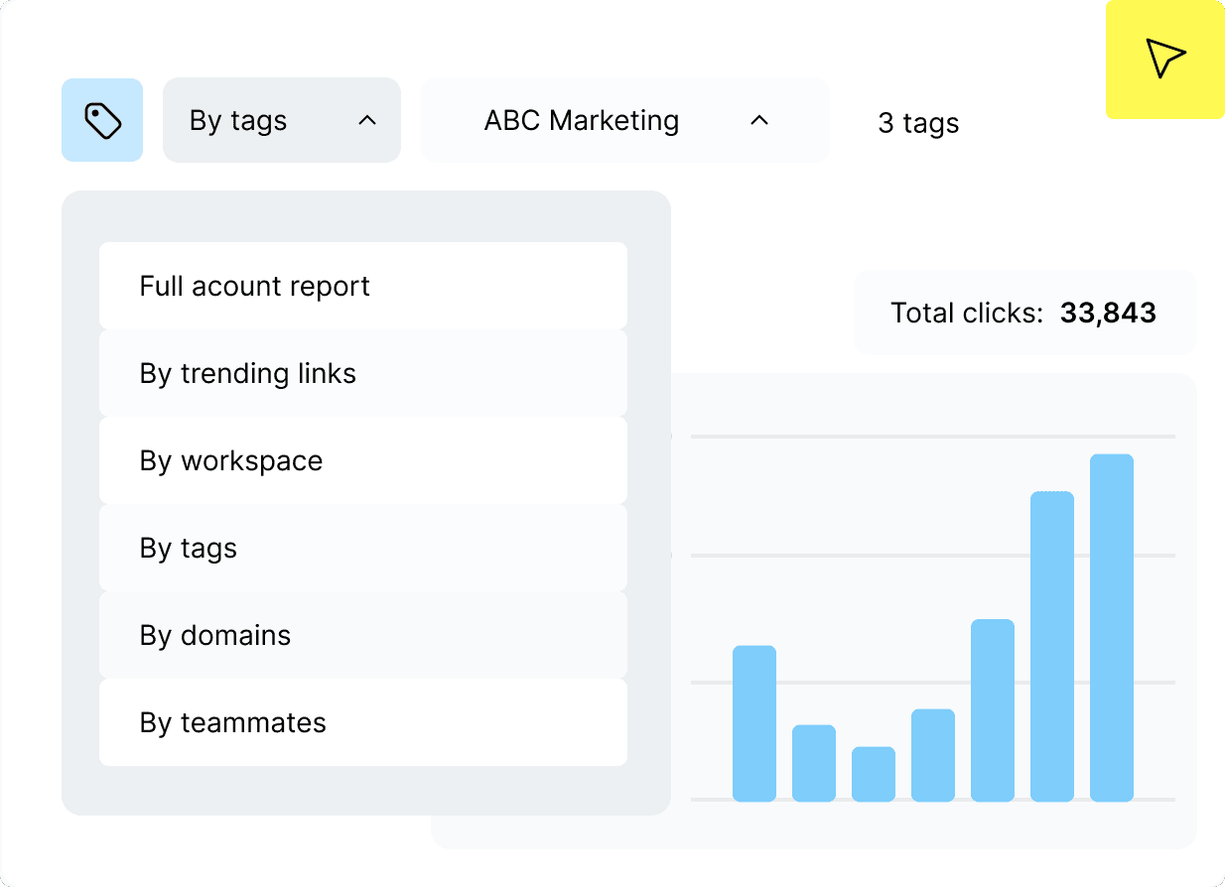Click the arrow icon in the yellow box
This screenshot has width=1225, height=887.
coord(1167,58)
